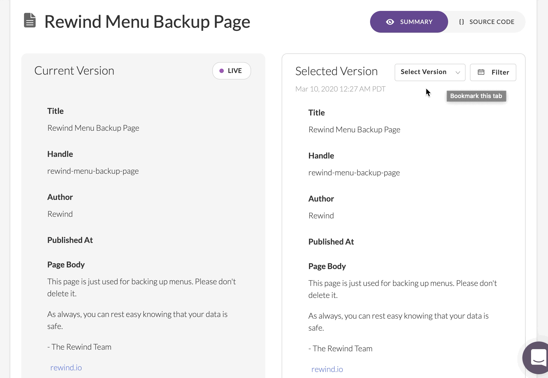Click handle value under Current Version
This screenshot has height=378, width=548.
93,171
